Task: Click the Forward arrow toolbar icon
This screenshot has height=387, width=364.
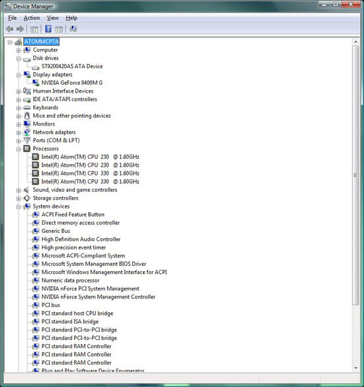Action: tap(20, 29)
